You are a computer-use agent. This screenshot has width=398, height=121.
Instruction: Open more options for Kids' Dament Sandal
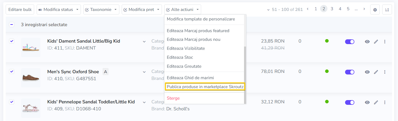tap(385, 41)
